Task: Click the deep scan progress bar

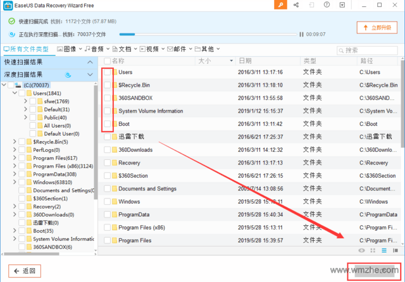Action: [x=208, y=34]
